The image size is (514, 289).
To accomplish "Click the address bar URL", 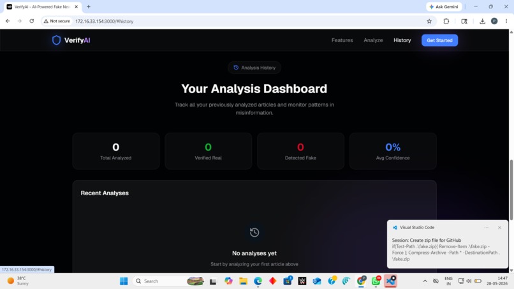I will pyautogui.click(x=104, y=21).
